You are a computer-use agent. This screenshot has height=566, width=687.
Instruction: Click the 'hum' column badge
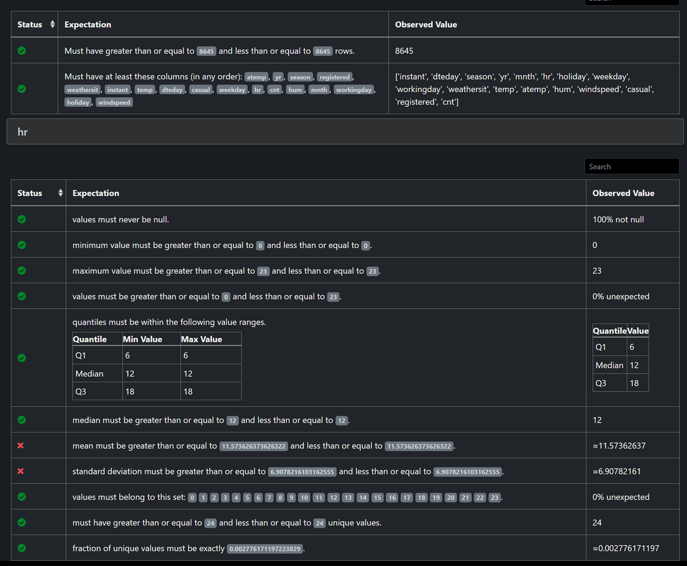click(x=295, y=90)
